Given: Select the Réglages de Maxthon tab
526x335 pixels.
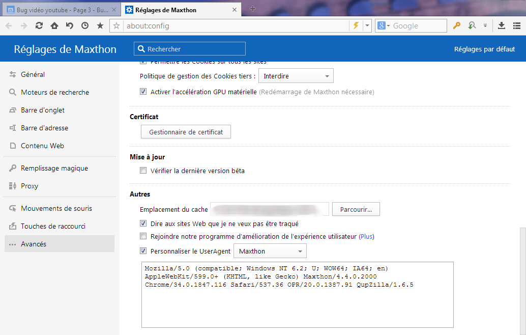Looking at the screenshot, I should tap(182, 10).
